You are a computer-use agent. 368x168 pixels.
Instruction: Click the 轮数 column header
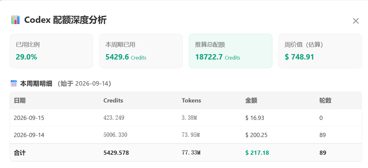tap(325, 100)
